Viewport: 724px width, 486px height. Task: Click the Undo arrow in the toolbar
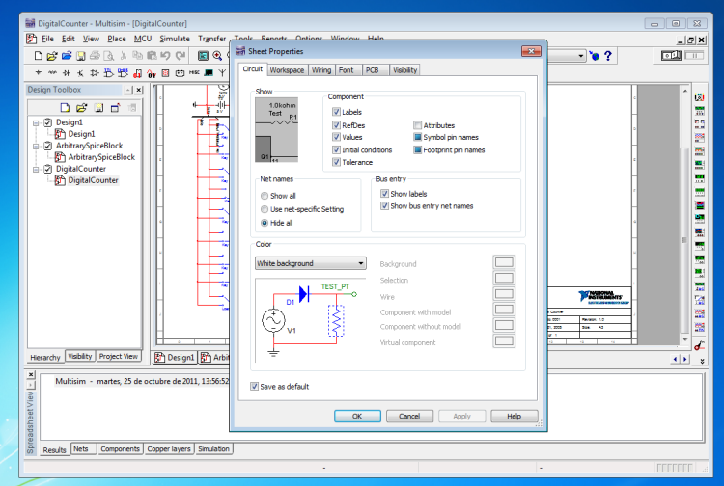click(x=166, y=56)
